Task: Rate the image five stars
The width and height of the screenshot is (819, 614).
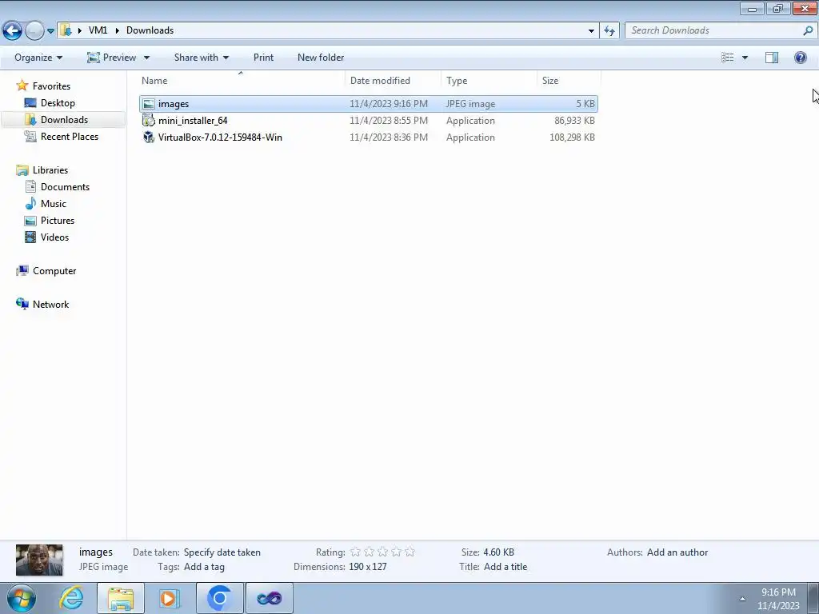Action: [x=410, y=552]
